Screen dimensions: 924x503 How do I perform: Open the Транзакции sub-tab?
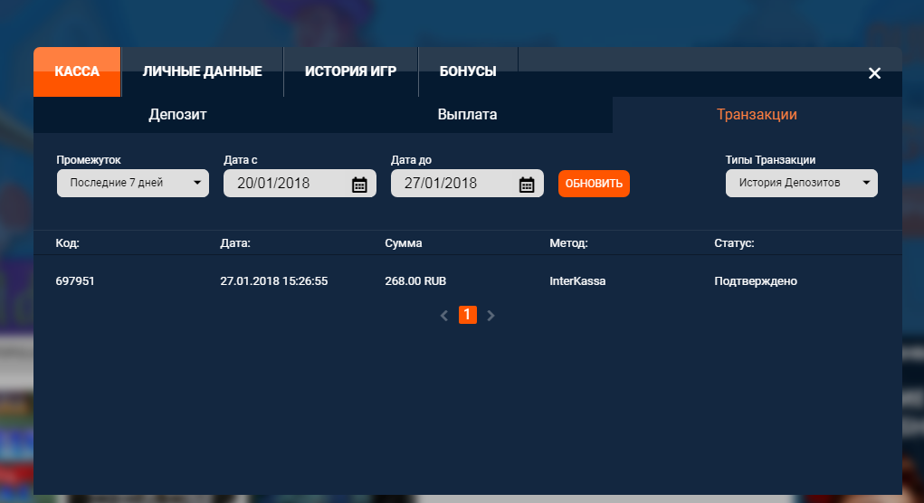coord(757,114)
